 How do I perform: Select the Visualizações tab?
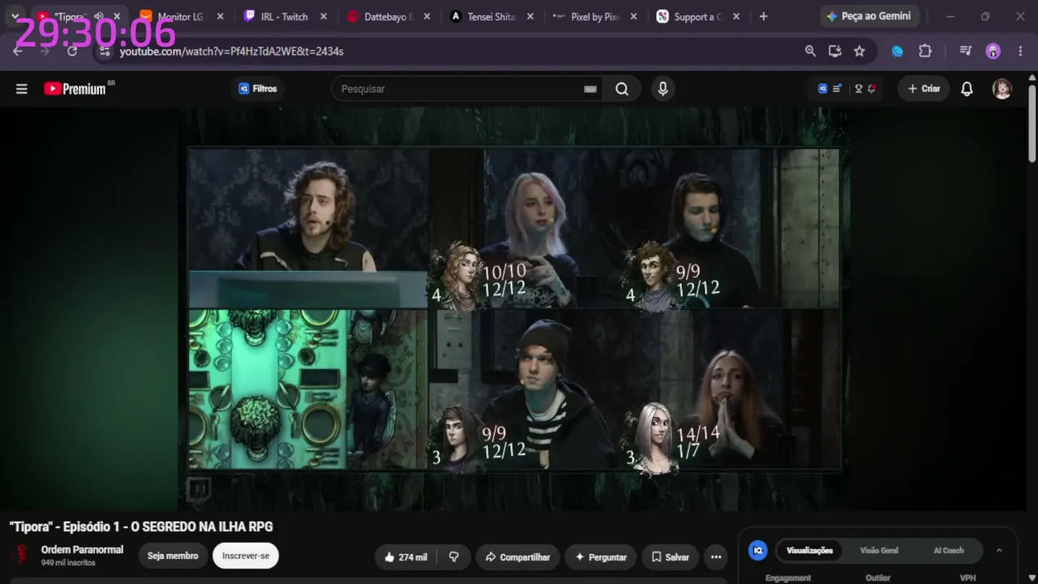pos(809,551)
